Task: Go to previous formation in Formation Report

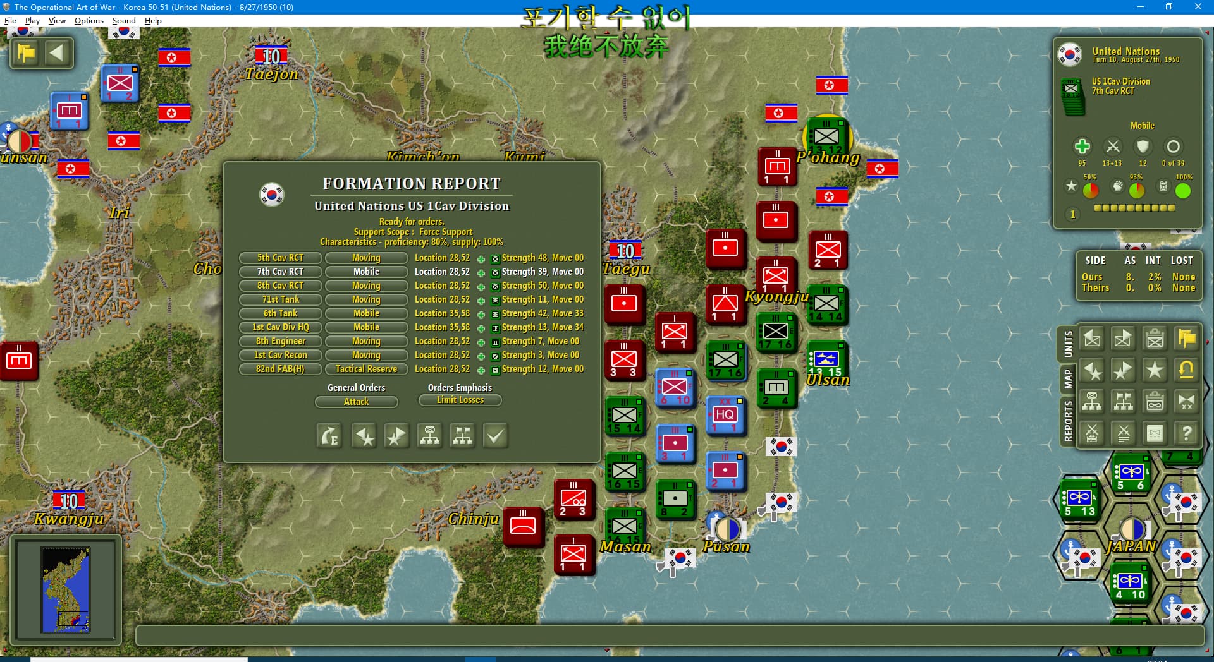Action: click(x=365, y=436)
